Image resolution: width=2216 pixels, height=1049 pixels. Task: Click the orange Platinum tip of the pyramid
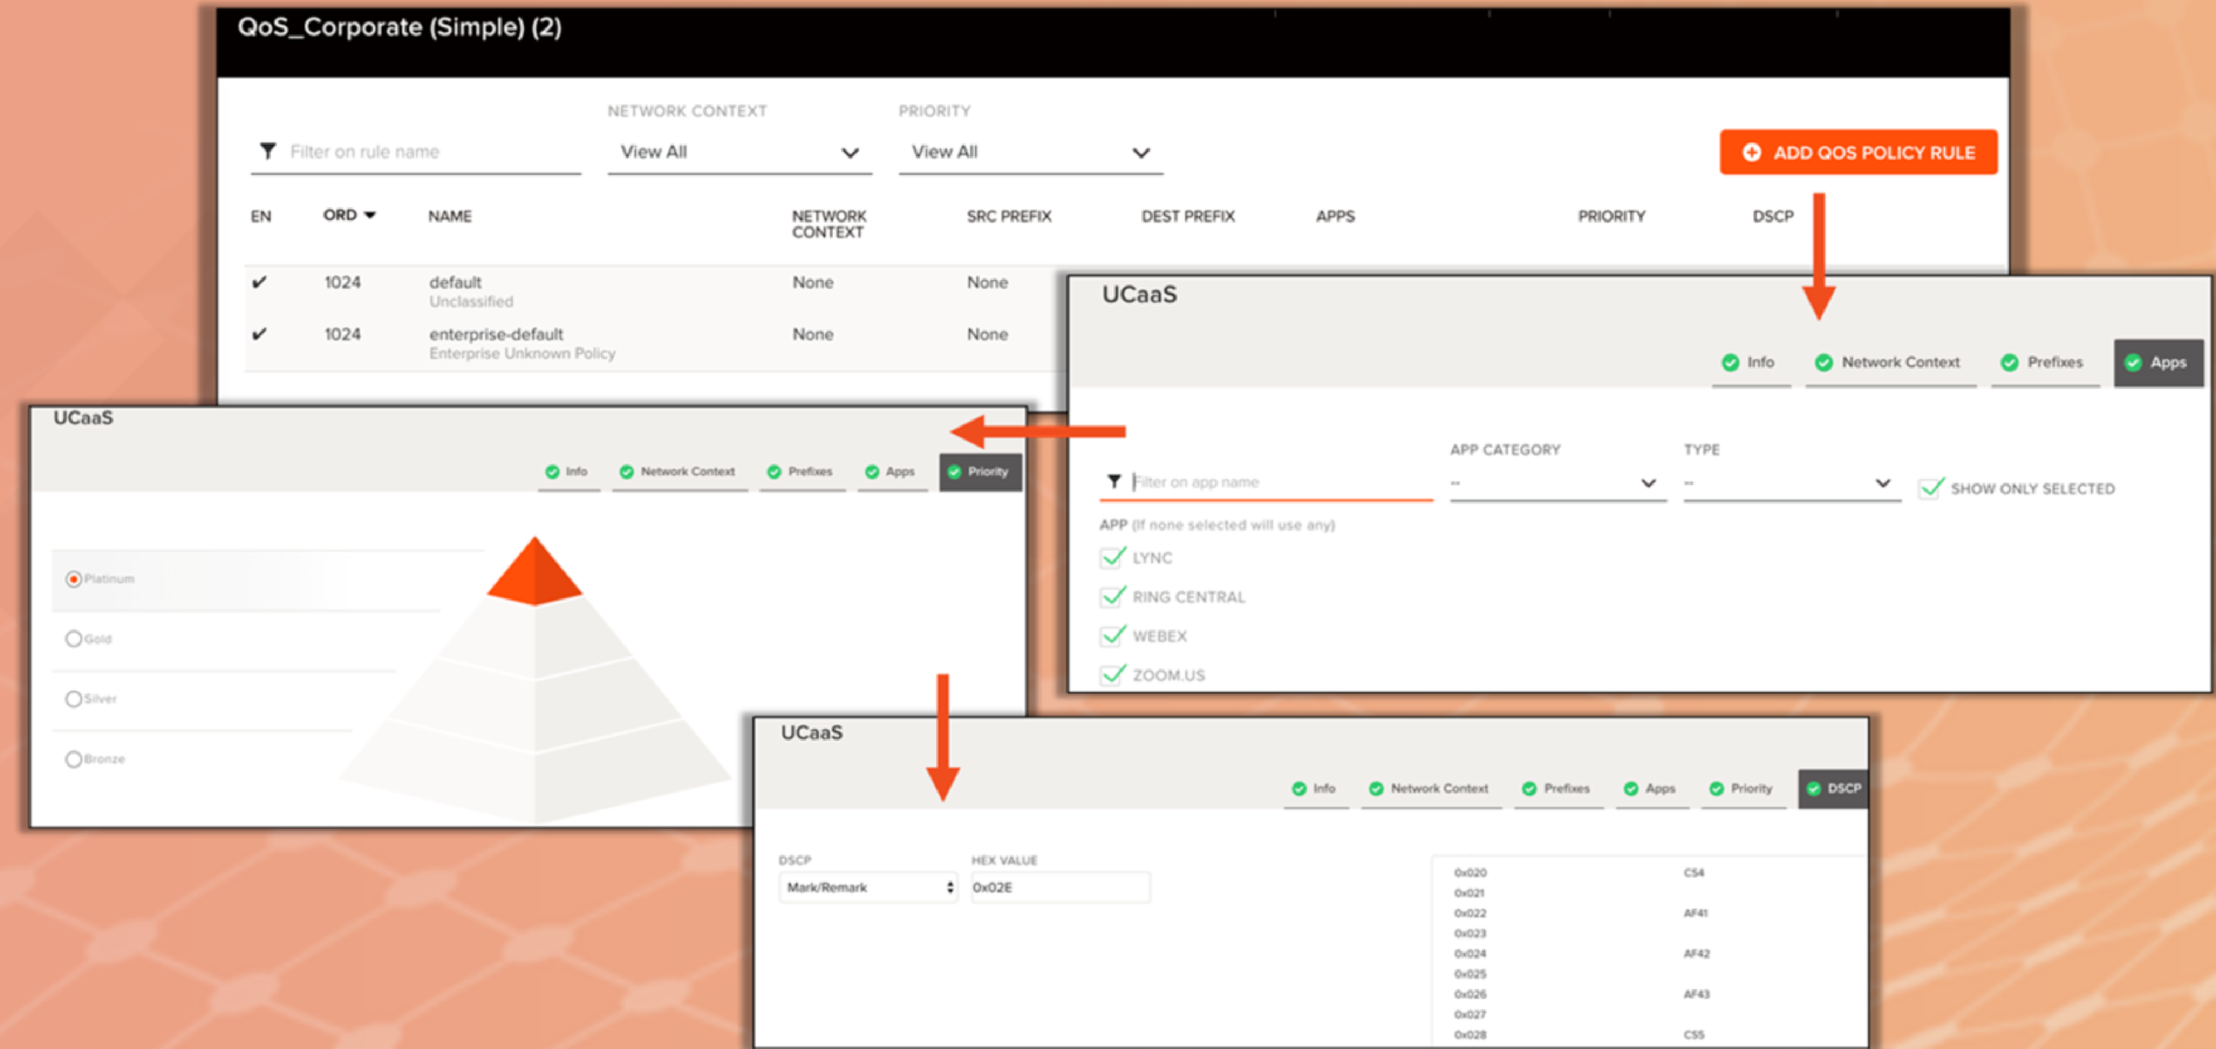[x=535, y=572]
